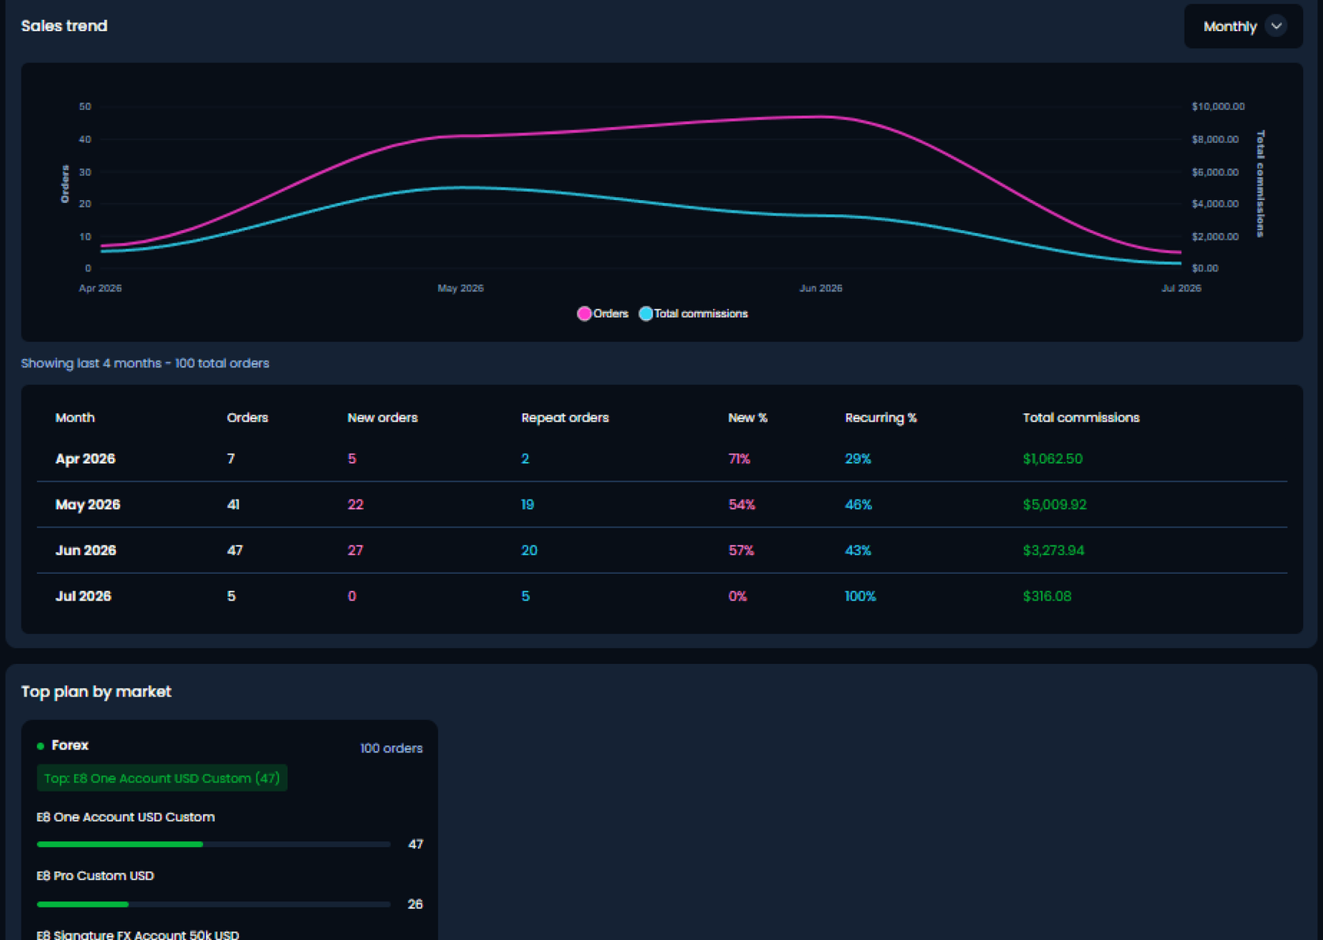Click the Month column header
Image resolution: width=1323 pixels, height=940 pixels.
pyautogui.click(x=75, y=418)
